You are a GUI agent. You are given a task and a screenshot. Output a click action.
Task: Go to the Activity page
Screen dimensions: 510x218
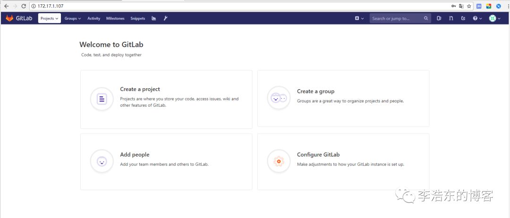[x=93, y=18]
